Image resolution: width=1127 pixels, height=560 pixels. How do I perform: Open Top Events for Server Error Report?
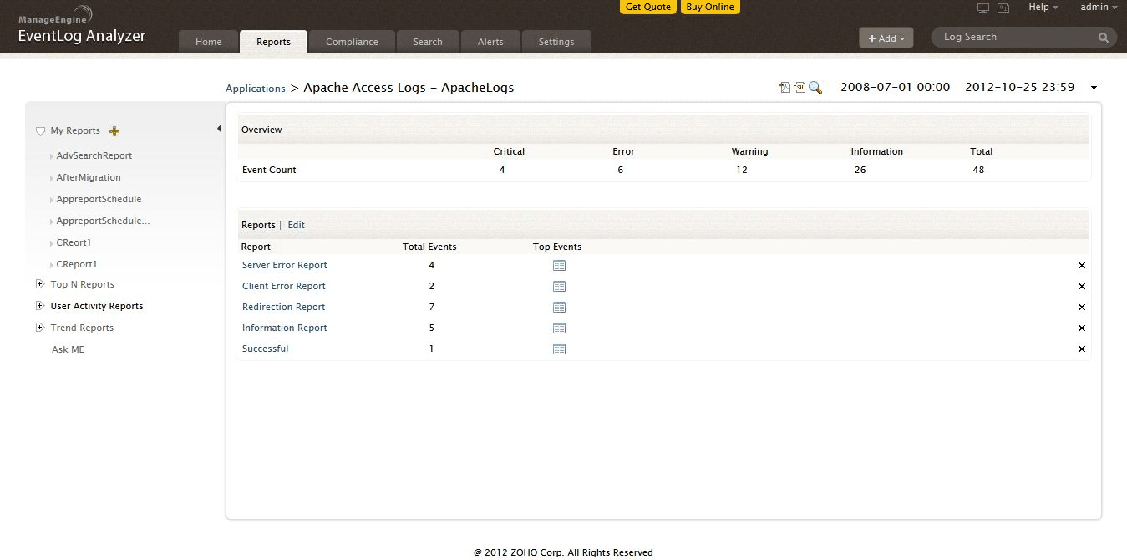560,266
